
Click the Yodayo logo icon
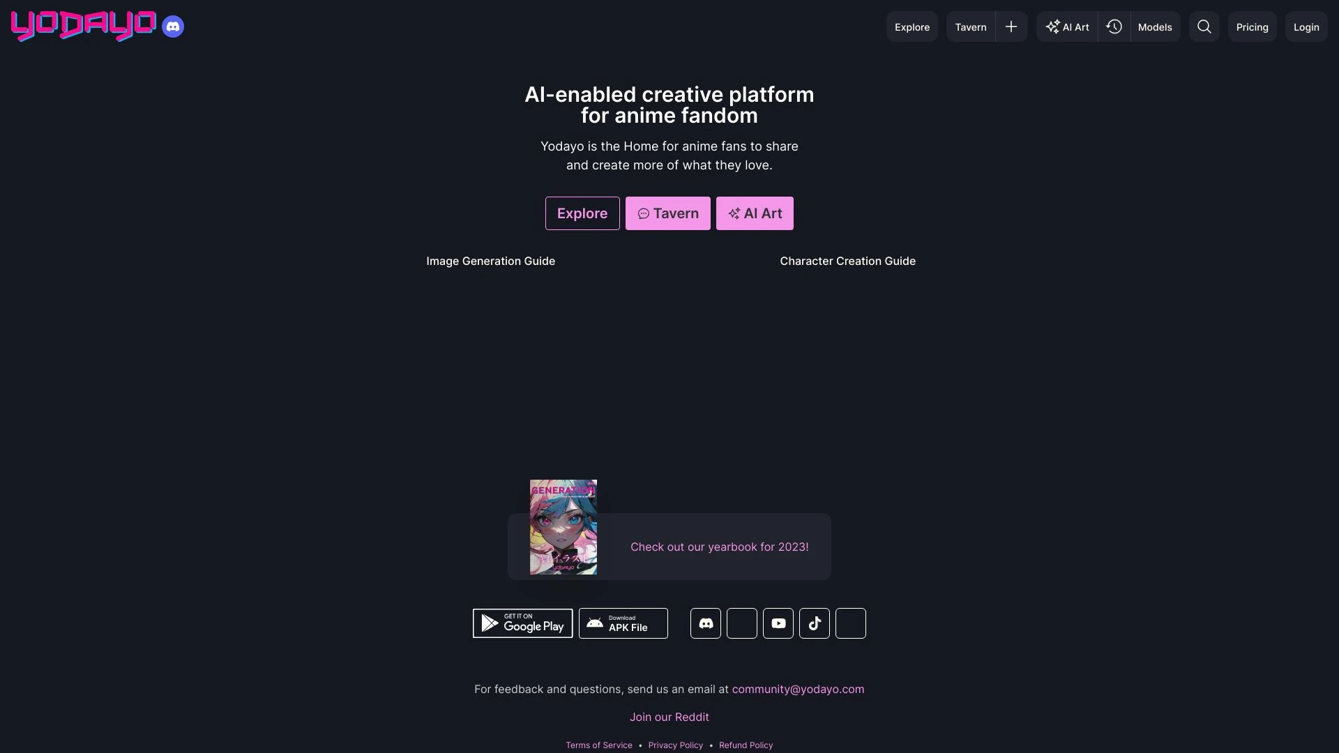tap(84, 26)
